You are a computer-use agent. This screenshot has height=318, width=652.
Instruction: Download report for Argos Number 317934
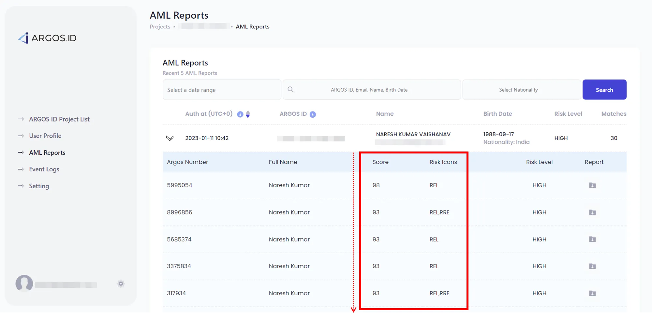click(592, 293)
